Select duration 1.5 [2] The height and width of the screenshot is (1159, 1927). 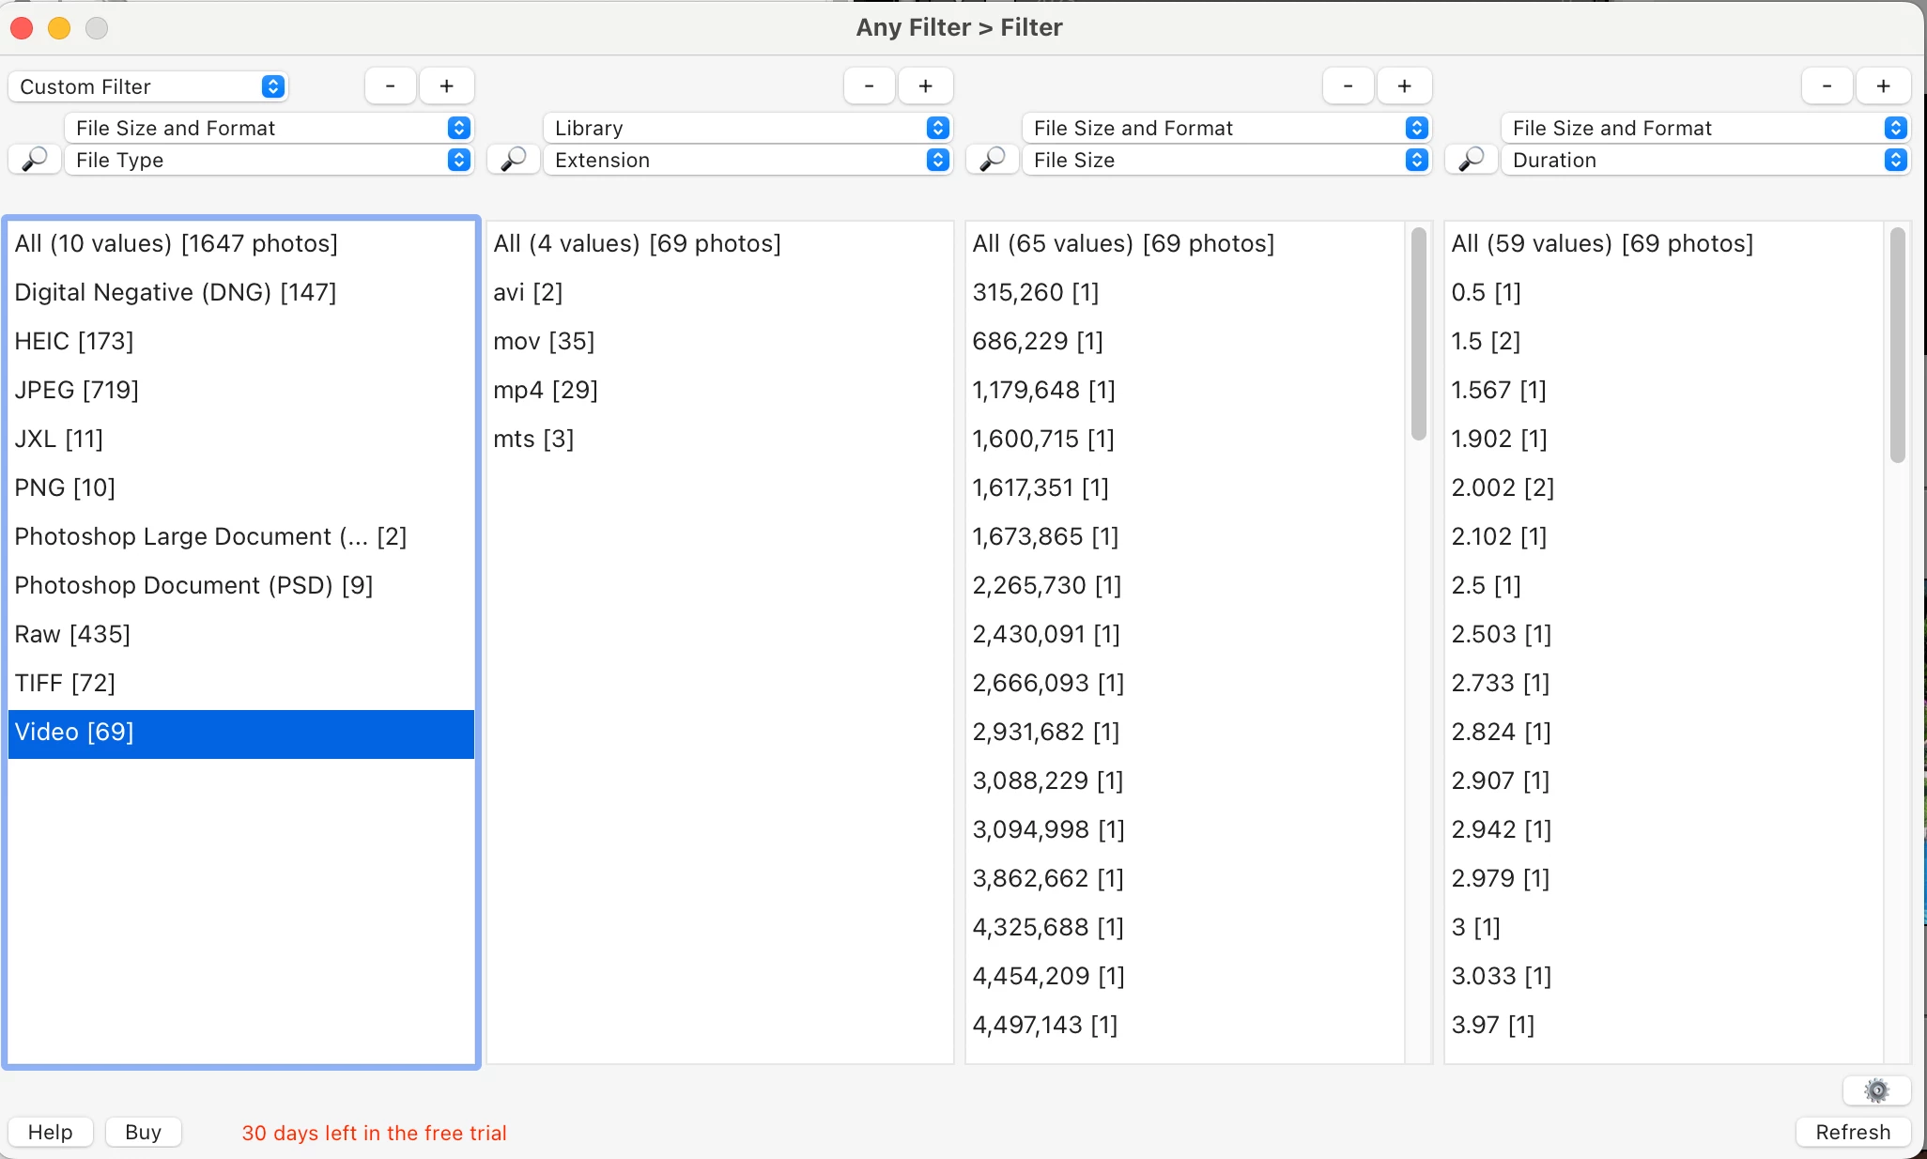coord(1664,342)
